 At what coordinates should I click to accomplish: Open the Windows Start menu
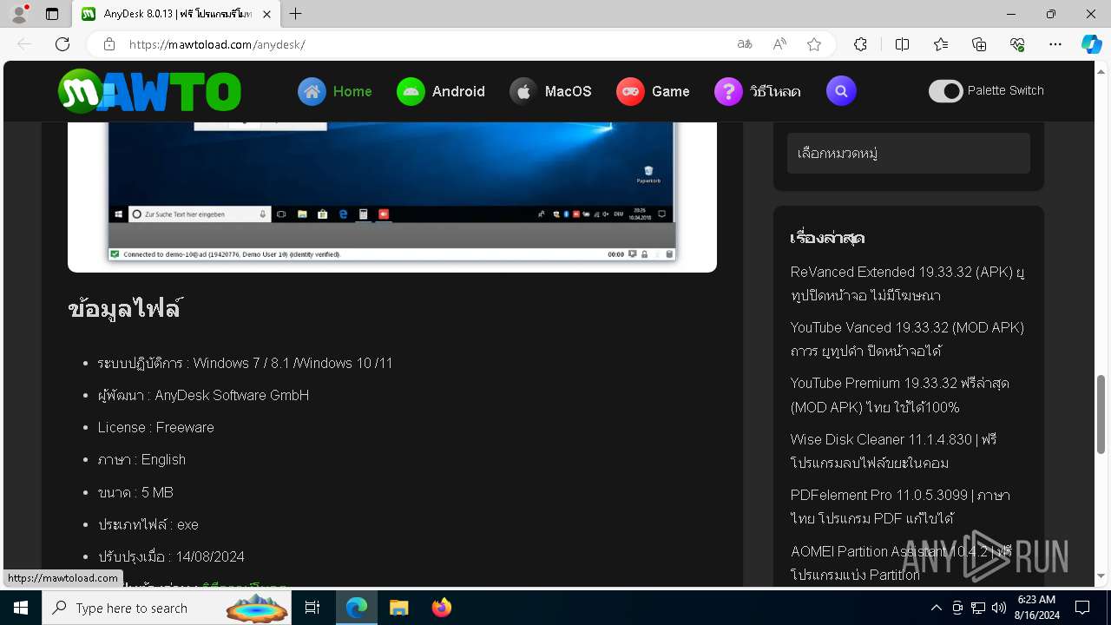pos(21,608)
